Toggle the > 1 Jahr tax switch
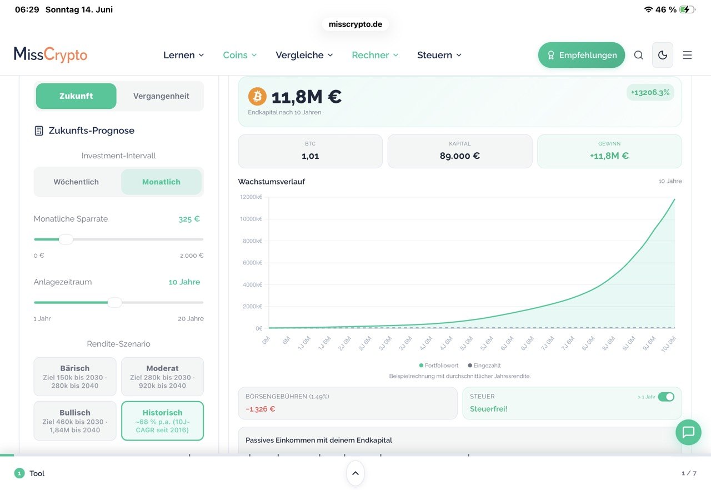The height and width of the screenshot is (490, 711). pos(666,397)
